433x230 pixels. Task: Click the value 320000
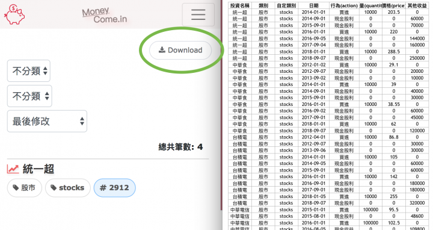click(x=417, y=203)
